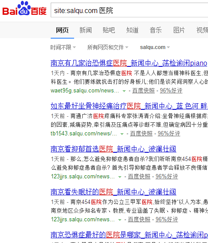Open 百度快照 for 南京看失眠好的医院 result

coord(139,220)
